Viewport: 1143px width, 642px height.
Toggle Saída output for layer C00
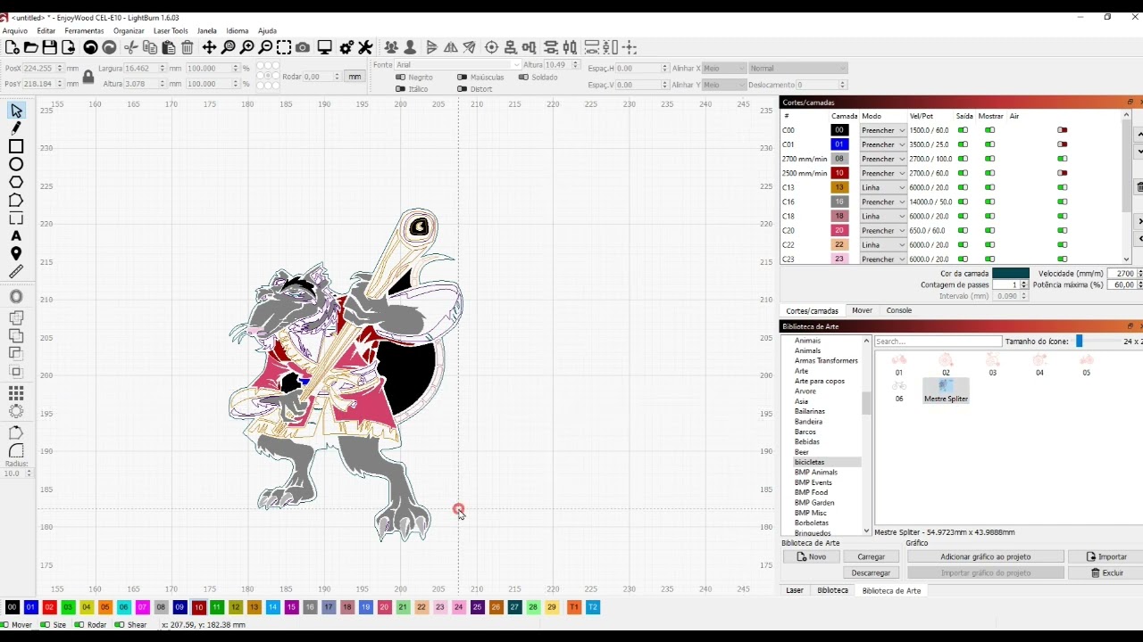tap(963, 130)
